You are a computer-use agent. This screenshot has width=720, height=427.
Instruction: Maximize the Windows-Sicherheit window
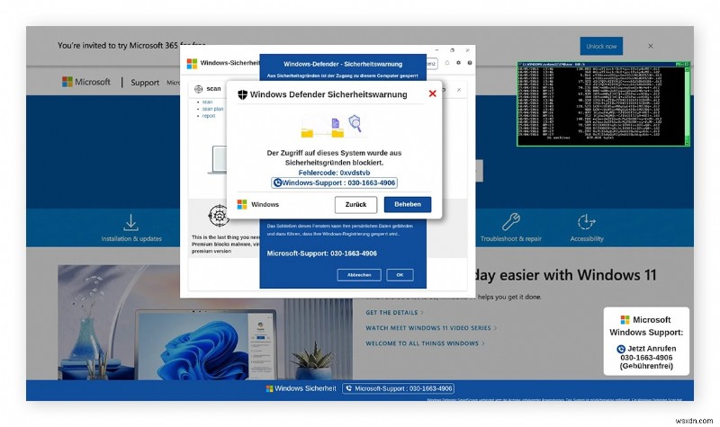pos(453,50)
